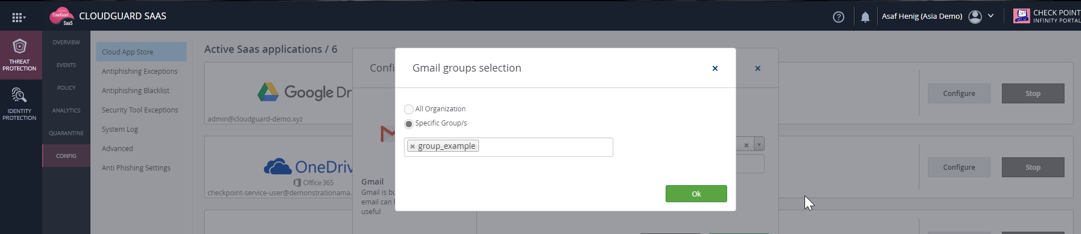Open the Quarantine section

[x=66, y=133]
